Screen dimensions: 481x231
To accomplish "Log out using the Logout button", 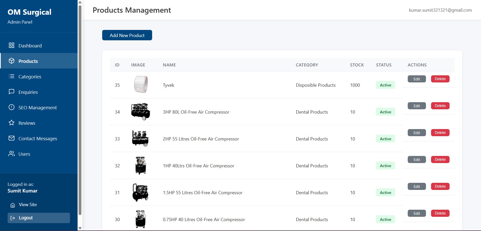I will tap(39, 218).
